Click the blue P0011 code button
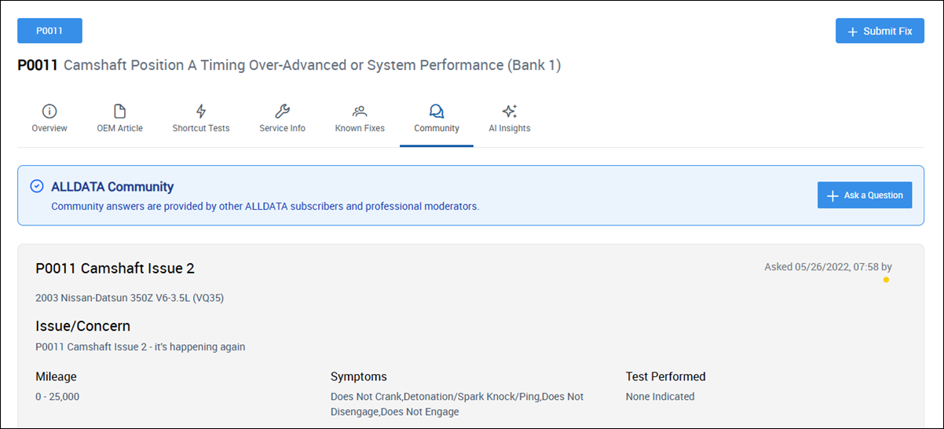944x429 pixels. (49, 31)
